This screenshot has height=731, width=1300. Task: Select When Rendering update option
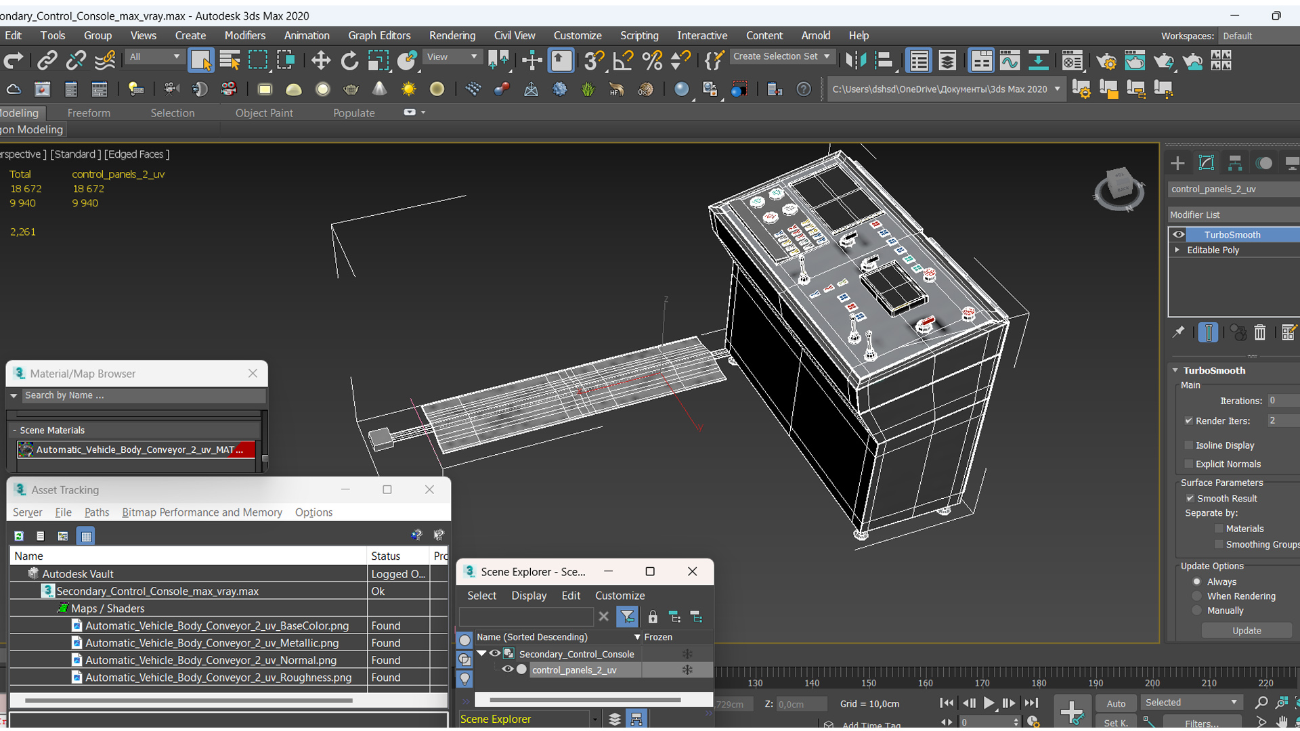[1196, 596]
